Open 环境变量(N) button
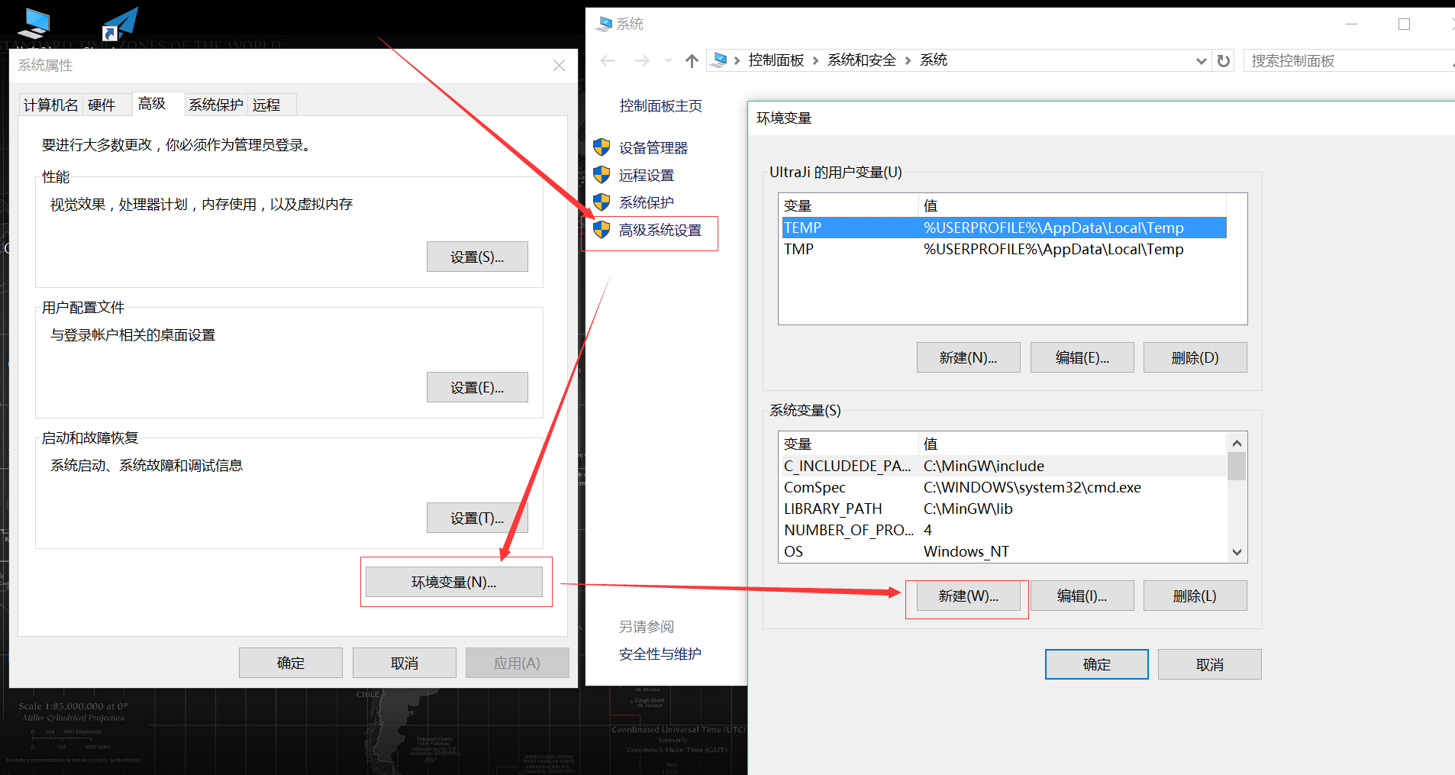This screenshot has width=1455, height=775. (454, 582)
